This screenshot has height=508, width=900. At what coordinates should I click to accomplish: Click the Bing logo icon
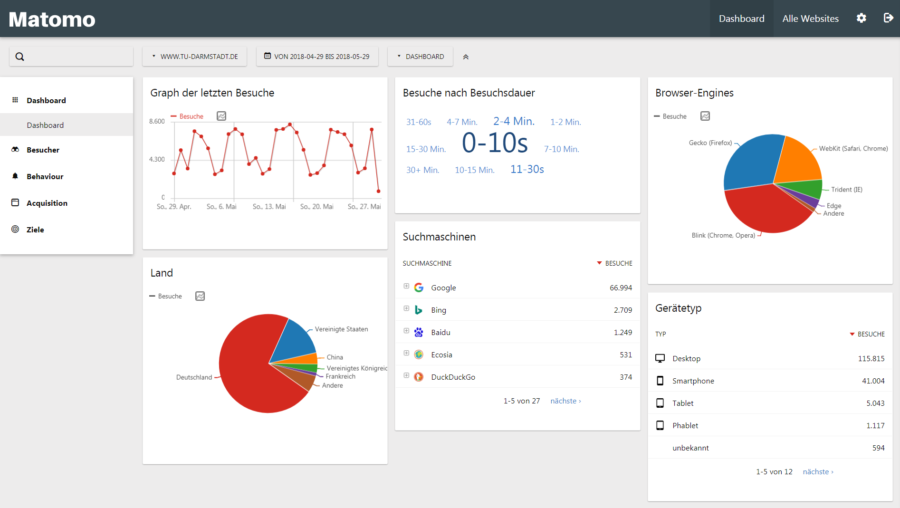(x=419, y=310)
